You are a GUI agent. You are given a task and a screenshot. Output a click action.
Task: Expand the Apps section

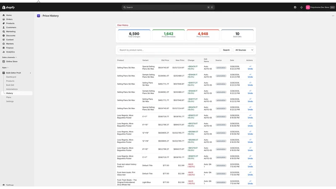[x=5, y=68]
